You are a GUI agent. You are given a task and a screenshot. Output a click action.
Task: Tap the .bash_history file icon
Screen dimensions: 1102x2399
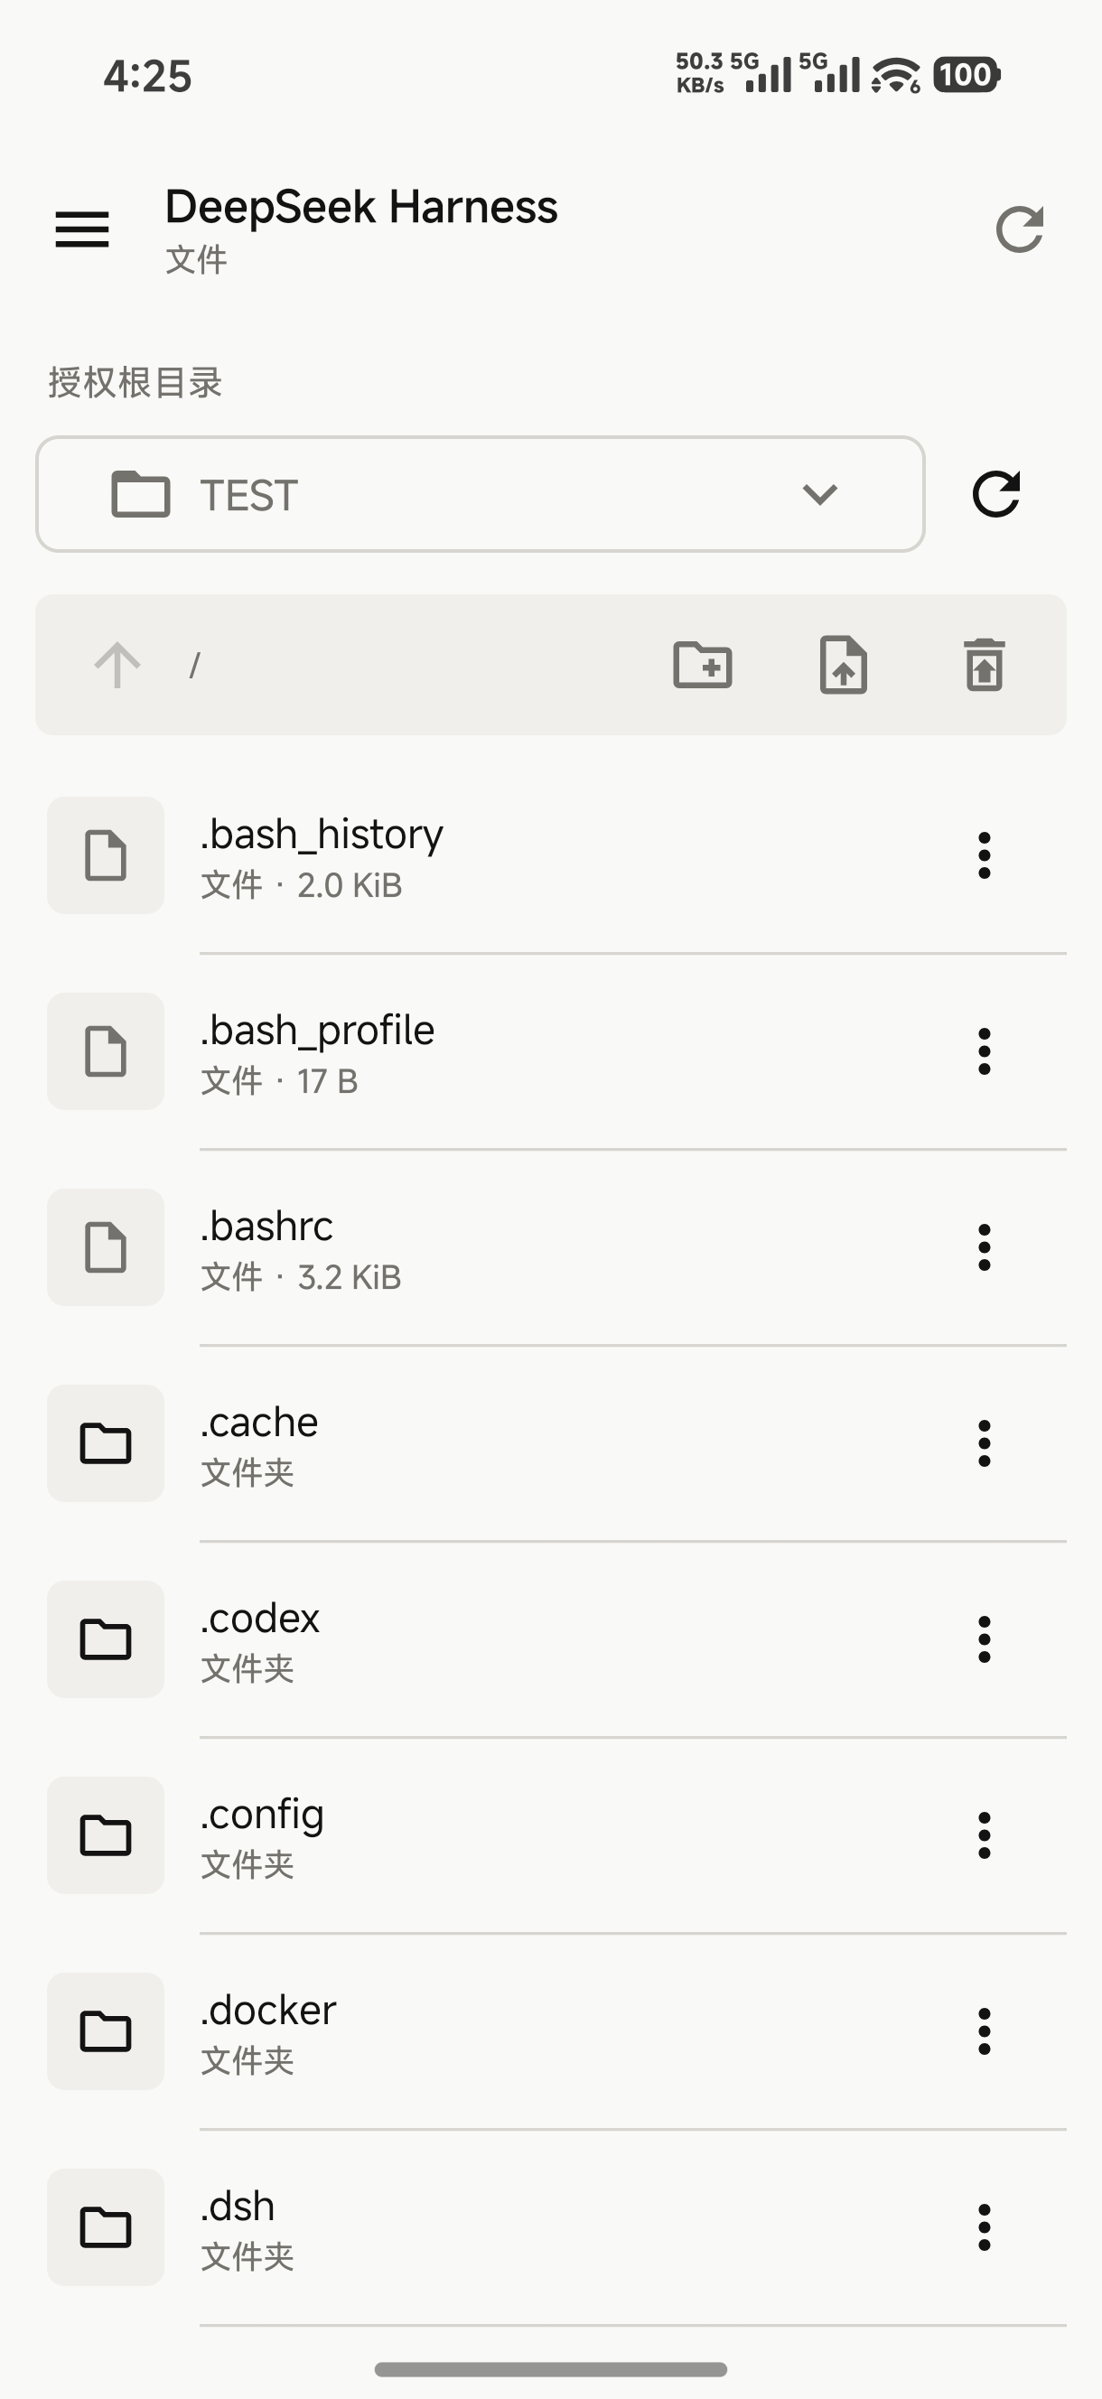coord(106,855)
